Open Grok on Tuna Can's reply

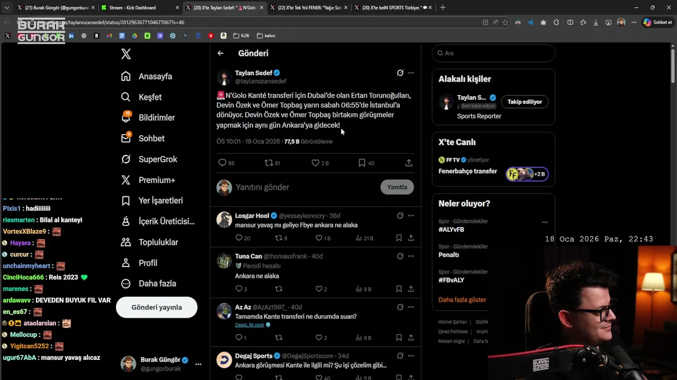click(x=400, y=256)
